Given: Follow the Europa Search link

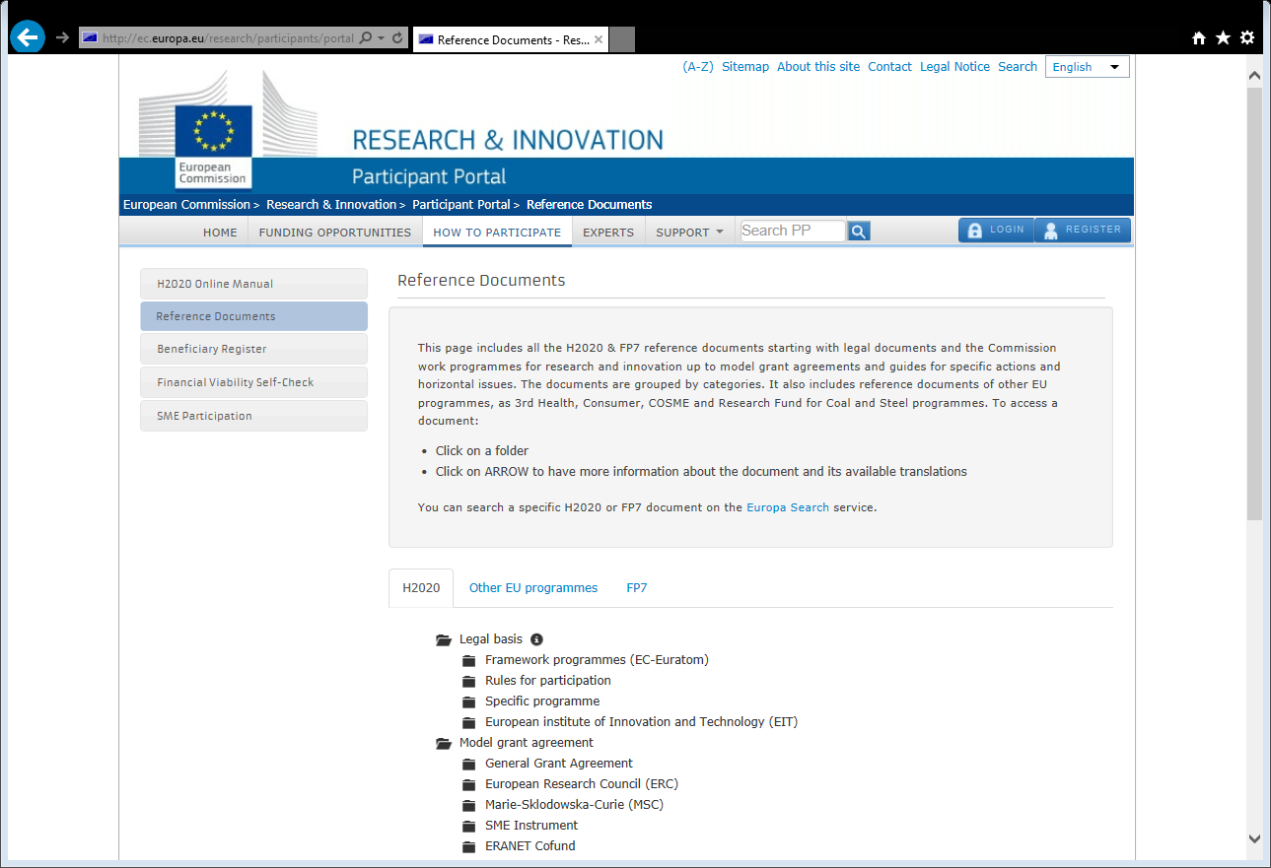Looking at the screenshot, I should pos(788,508).
